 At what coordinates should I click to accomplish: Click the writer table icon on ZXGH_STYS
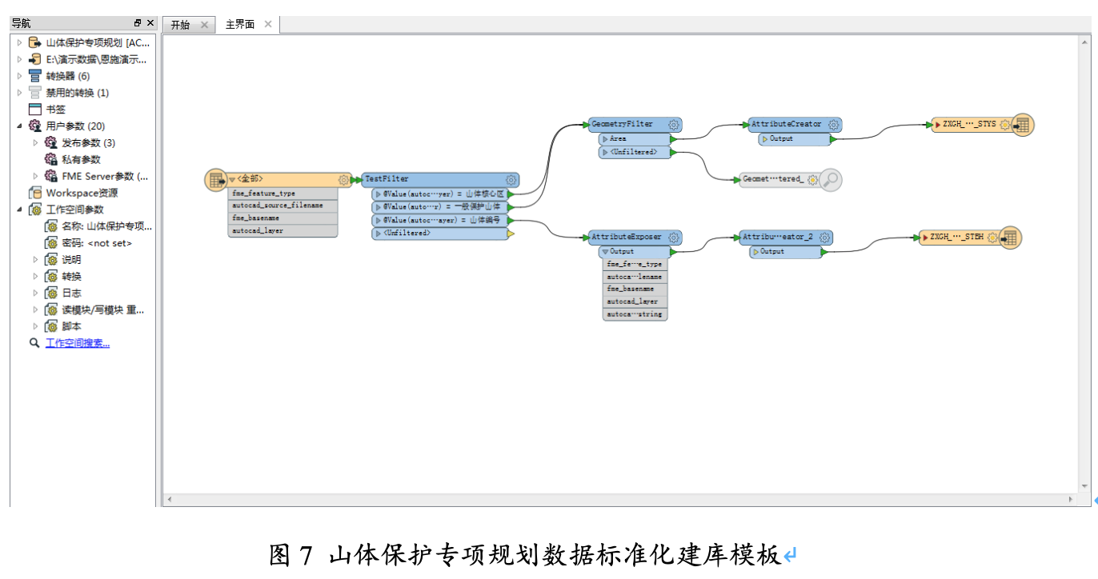tap(1021, 125)
